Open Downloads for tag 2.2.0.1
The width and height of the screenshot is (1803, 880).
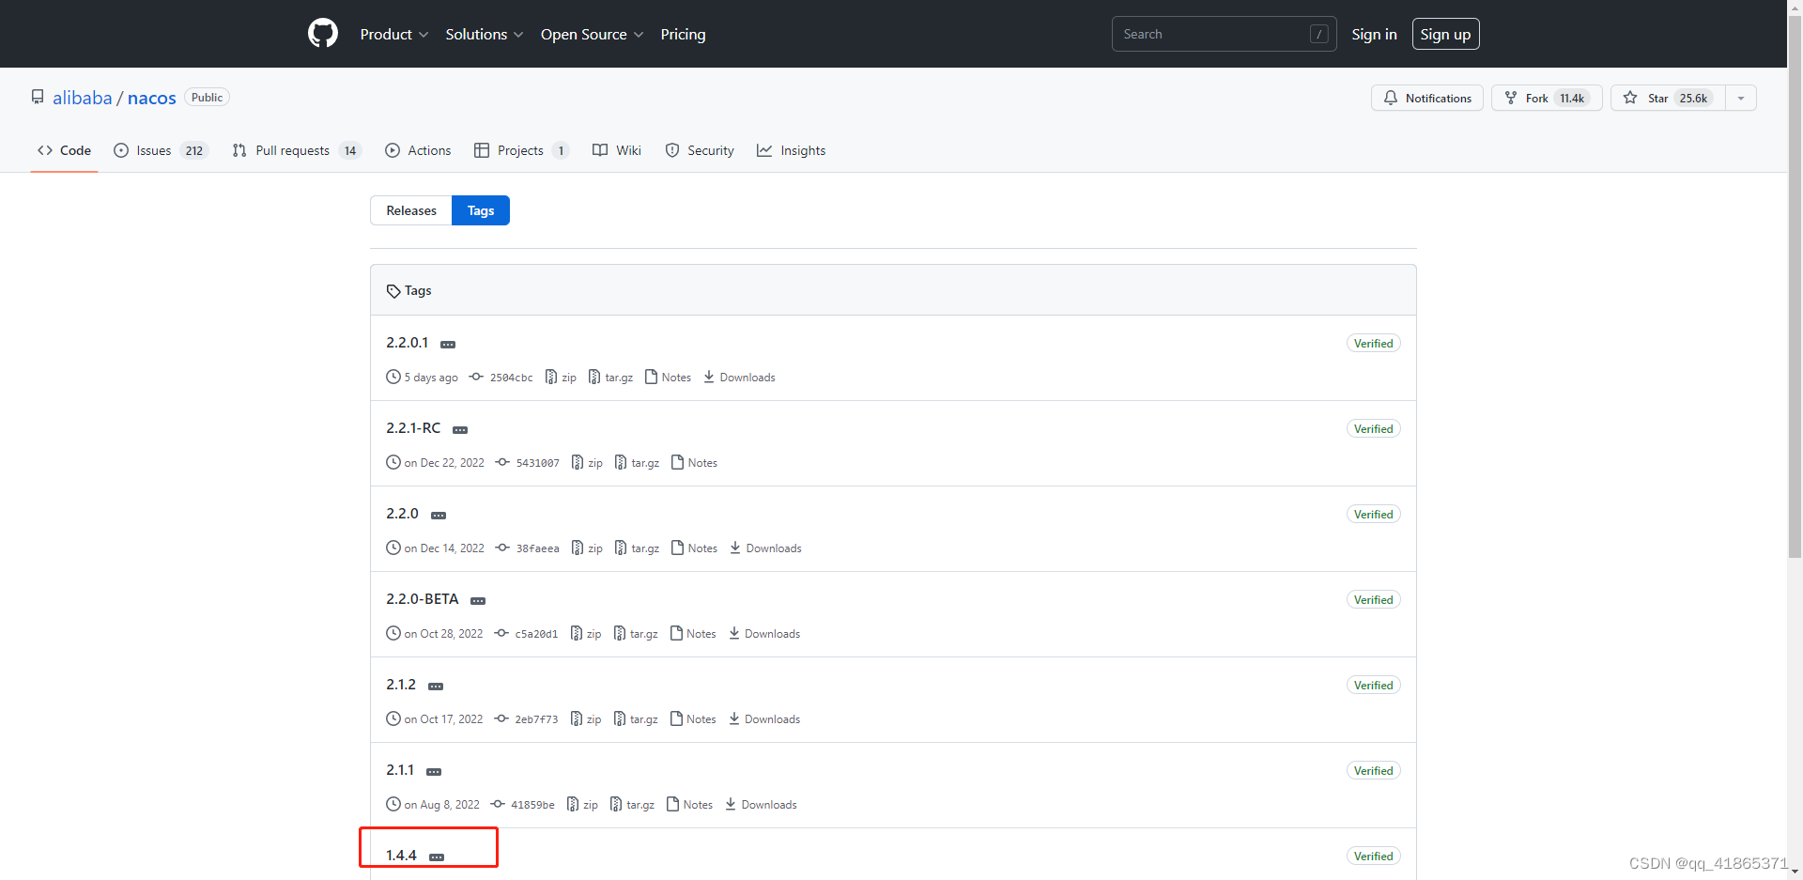[739, 378]
